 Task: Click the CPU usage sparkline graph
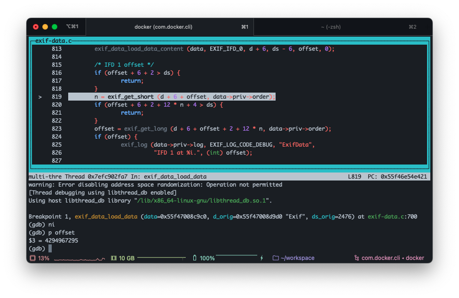click(79, 259)
